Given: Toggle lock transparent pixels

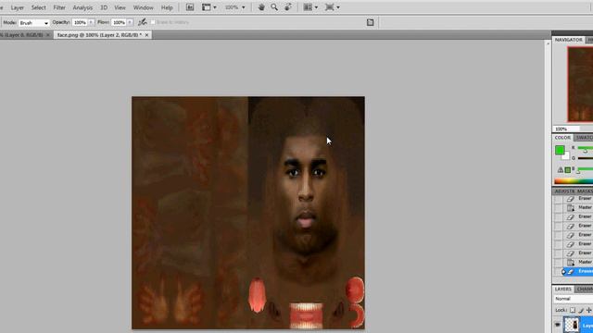Looking at the screenshot, I should (573, 310).
